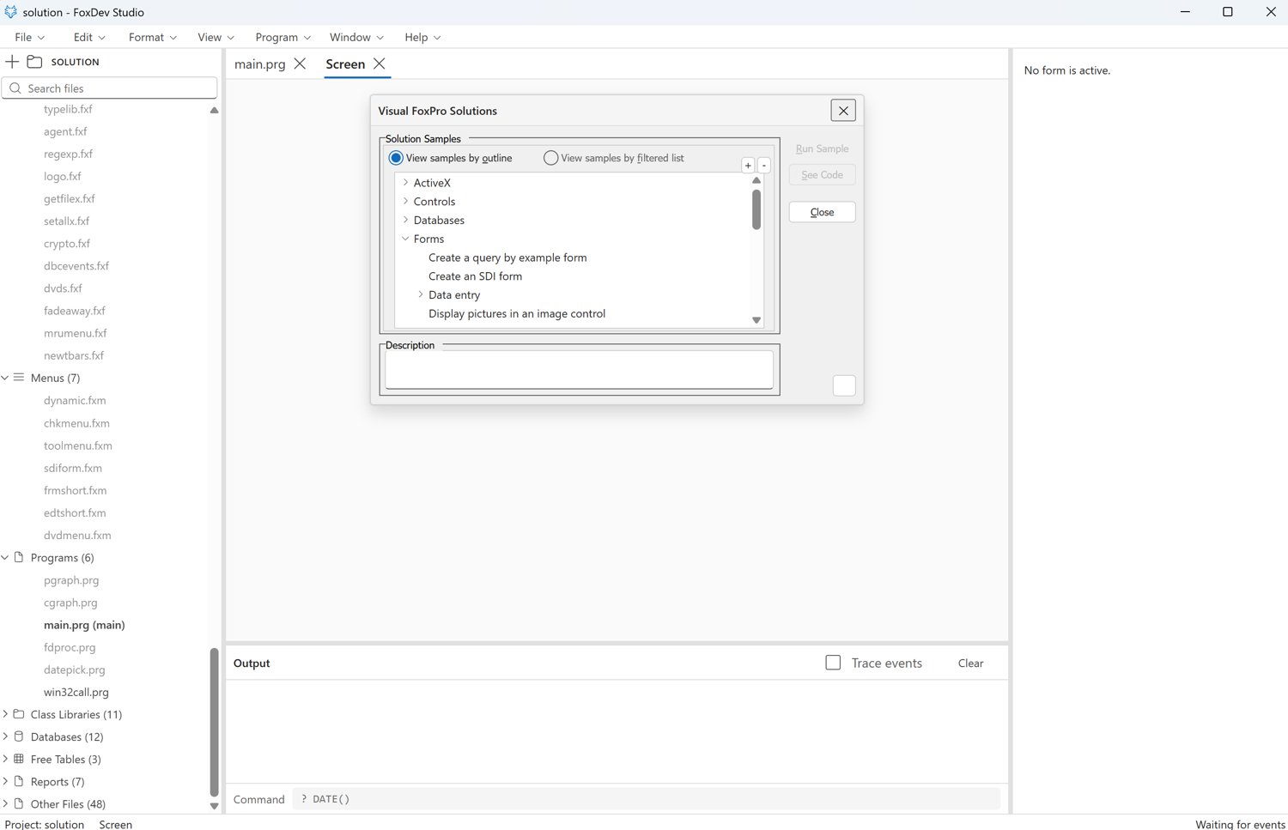Switch to the Screen tab
This screenshot has width=1288, height=830.
pos(345,64)
